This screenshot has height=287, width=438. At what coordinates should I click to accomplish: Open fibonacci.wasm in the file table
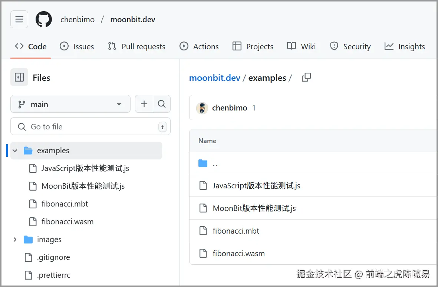[x=238, y=254]
